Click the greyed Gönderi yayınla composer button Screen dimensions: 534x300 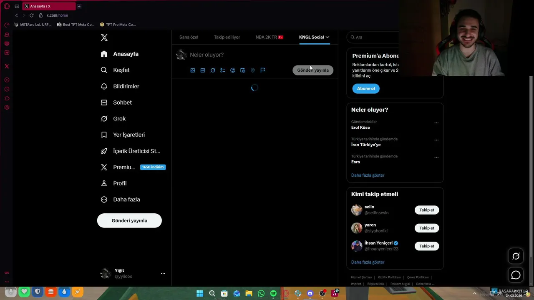(x=313, y=70)
